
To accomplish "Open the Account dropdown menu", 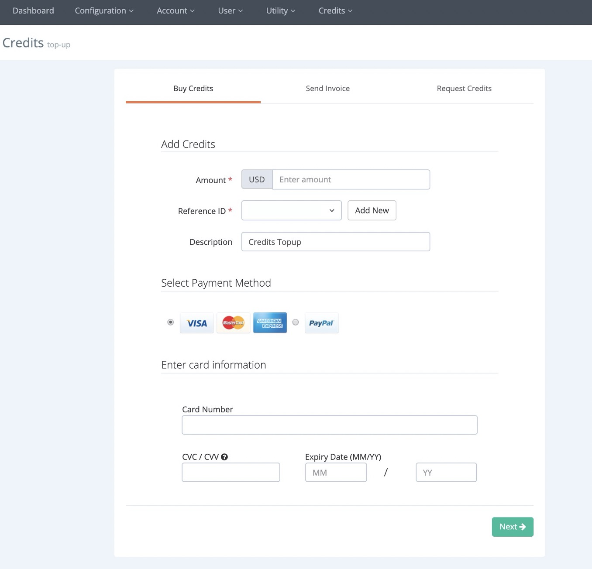I will [176, 11].
